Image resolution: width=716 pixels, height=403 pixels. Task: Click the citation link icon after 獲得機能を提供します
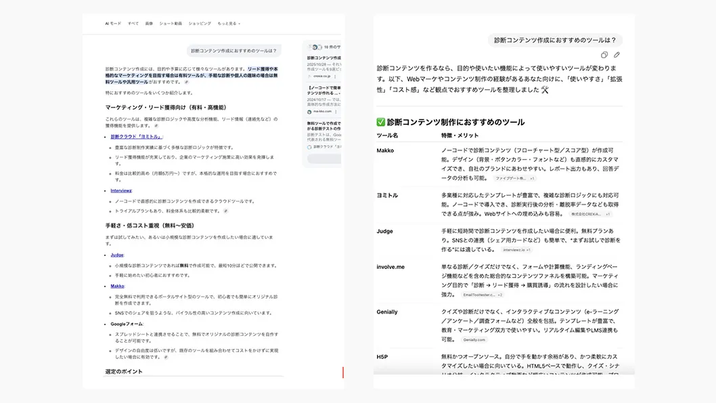156,125
